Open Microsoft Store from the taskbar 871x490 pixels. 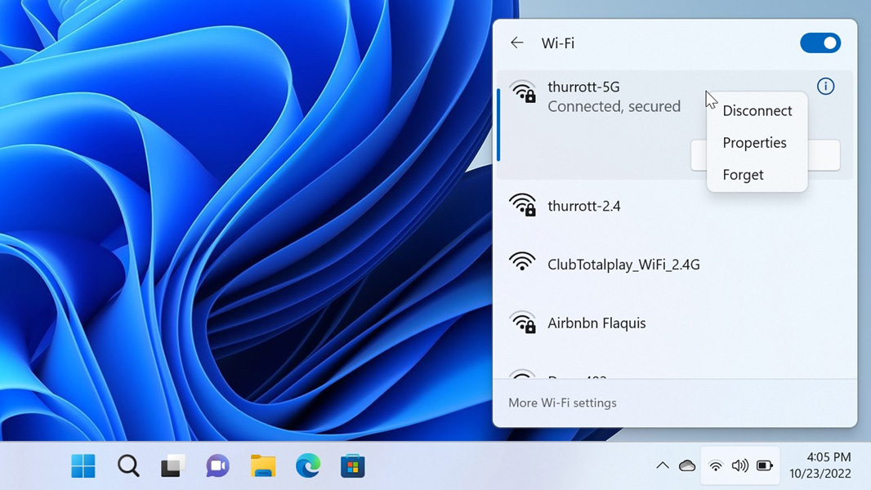tap(353, 466)
